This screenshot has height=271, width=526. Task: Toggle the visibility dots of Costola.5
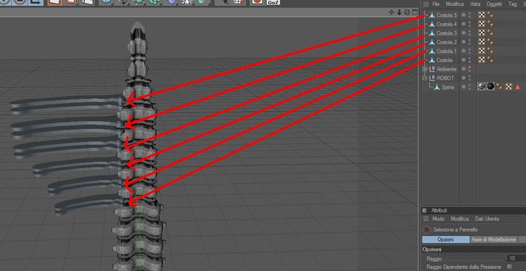pos(470,15)
